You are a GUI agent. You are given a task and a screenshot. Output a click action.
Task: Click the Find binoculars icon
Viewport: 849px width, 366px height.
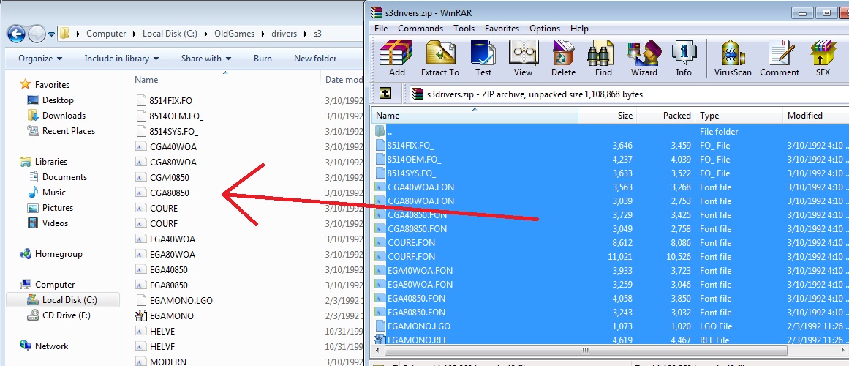coord(603,59)
